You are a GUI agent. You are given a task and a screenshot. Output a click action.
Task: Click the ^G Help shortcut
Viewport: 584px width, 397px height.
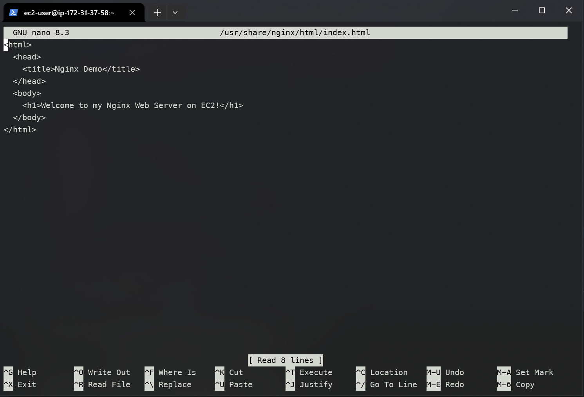(x=20, y=372)
